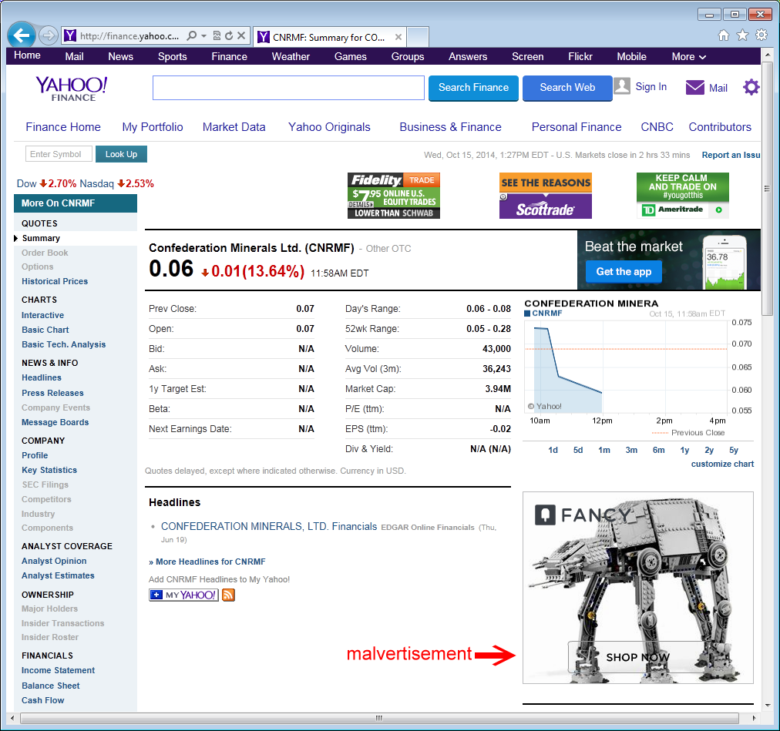Click the Look Up button

coord(121,154)
